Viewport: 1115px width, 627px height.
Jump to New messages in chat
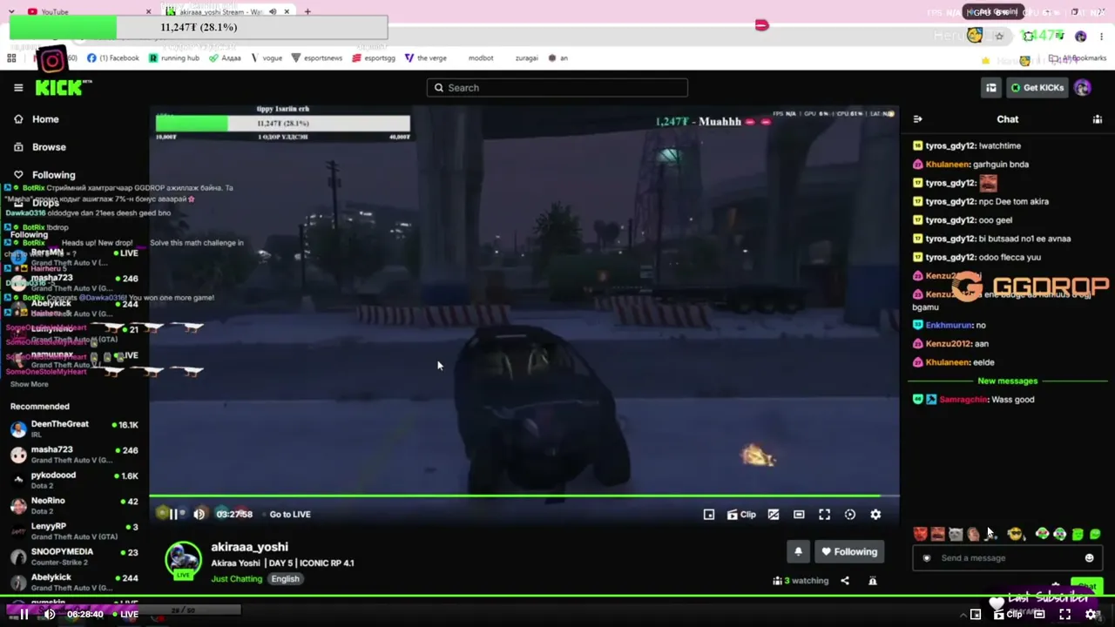[1007, 381]
